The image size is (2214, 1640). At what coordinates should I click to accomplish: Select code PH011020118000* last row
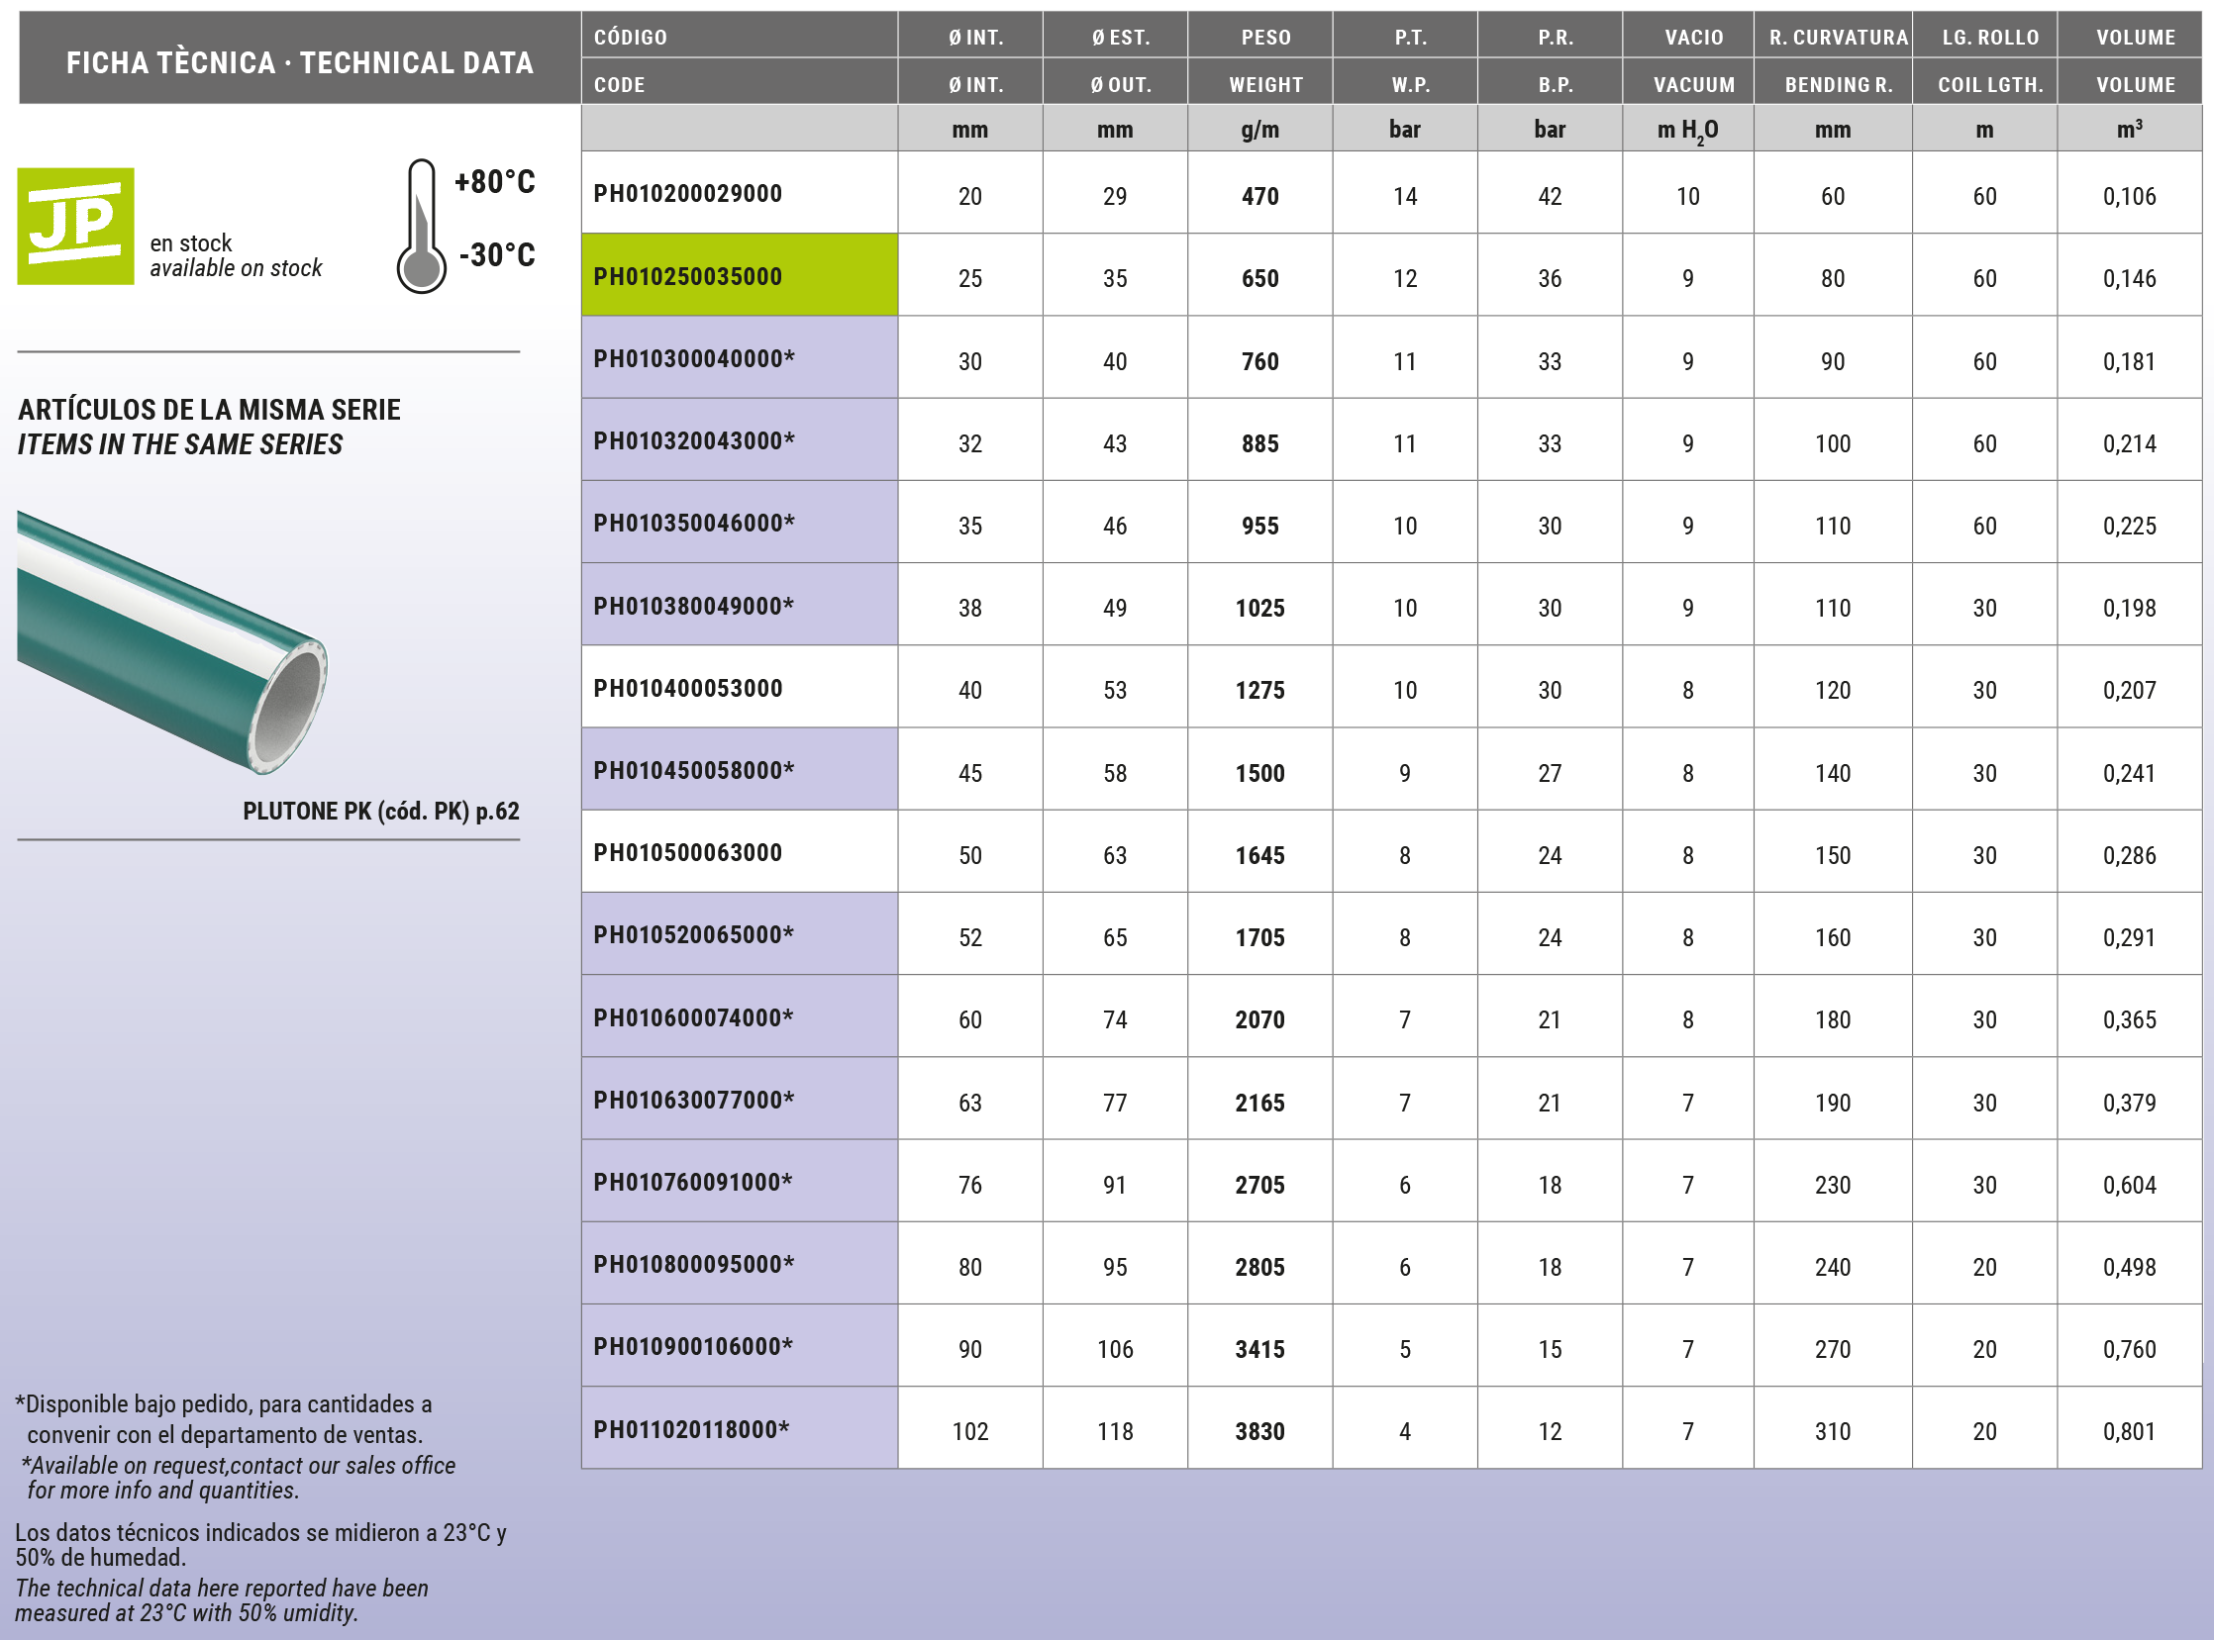(x=690, y=1429)
